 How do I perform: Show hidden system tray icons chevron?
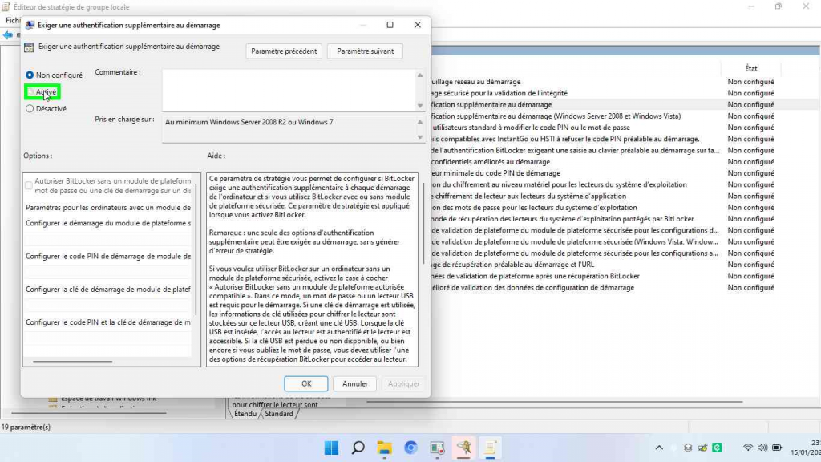659,448
